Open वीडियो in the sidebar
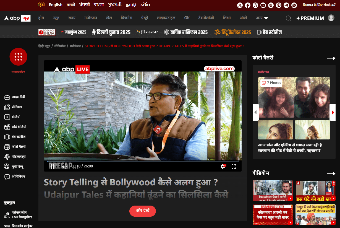Viewport: 340px width, 228px height. (x=12, y=117)
